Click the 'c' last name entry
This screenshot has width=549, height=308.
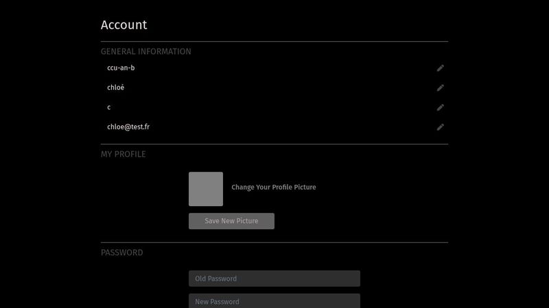point(108,107)
